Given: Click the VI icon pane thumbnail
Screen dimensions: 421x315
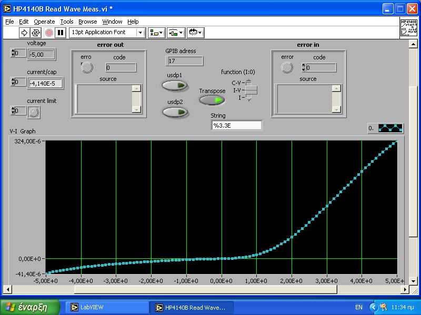Looking at the screenshot, I should point(409,27).
